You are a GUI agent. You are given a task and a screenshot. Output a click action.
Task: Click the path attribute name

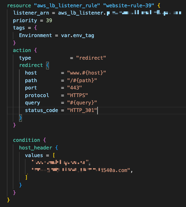[x=31, y=80]
